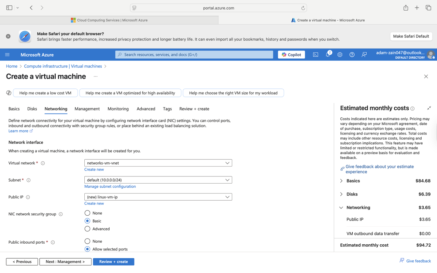437x273 pixels.
Task: Click Next : Management button
Action: (65, 262)
